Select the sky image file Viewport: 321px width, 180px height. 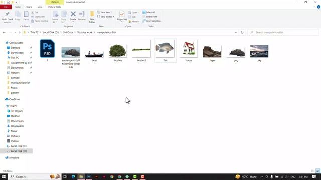259,51
